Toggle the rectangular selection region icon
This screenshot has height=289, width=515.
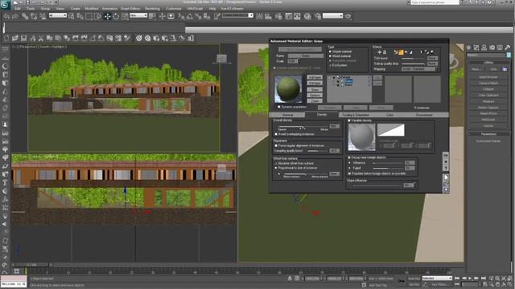click(89, 16)
